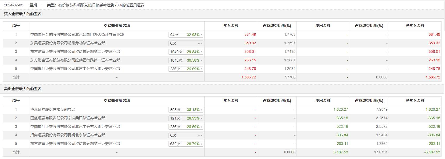Screen dimensions: 445x159
Task: Click 国盛证券 宁波桑田路证券营业部 link
Action: [x=68, y=118]
